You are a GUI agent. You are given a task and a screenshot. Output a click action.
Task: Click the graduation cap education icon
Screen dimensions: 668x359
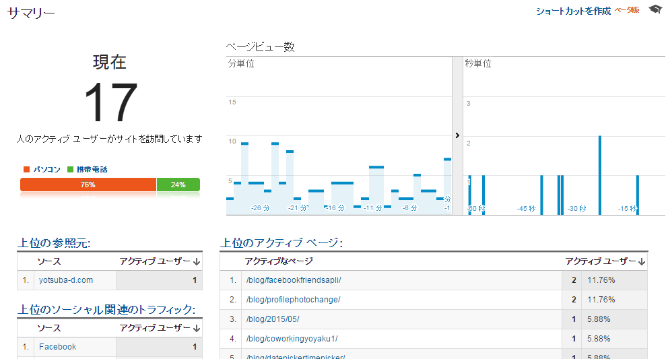(x=655, y=9)
